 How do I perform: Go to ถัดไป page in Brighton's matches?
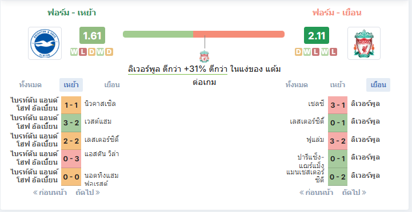click(88, 193)
